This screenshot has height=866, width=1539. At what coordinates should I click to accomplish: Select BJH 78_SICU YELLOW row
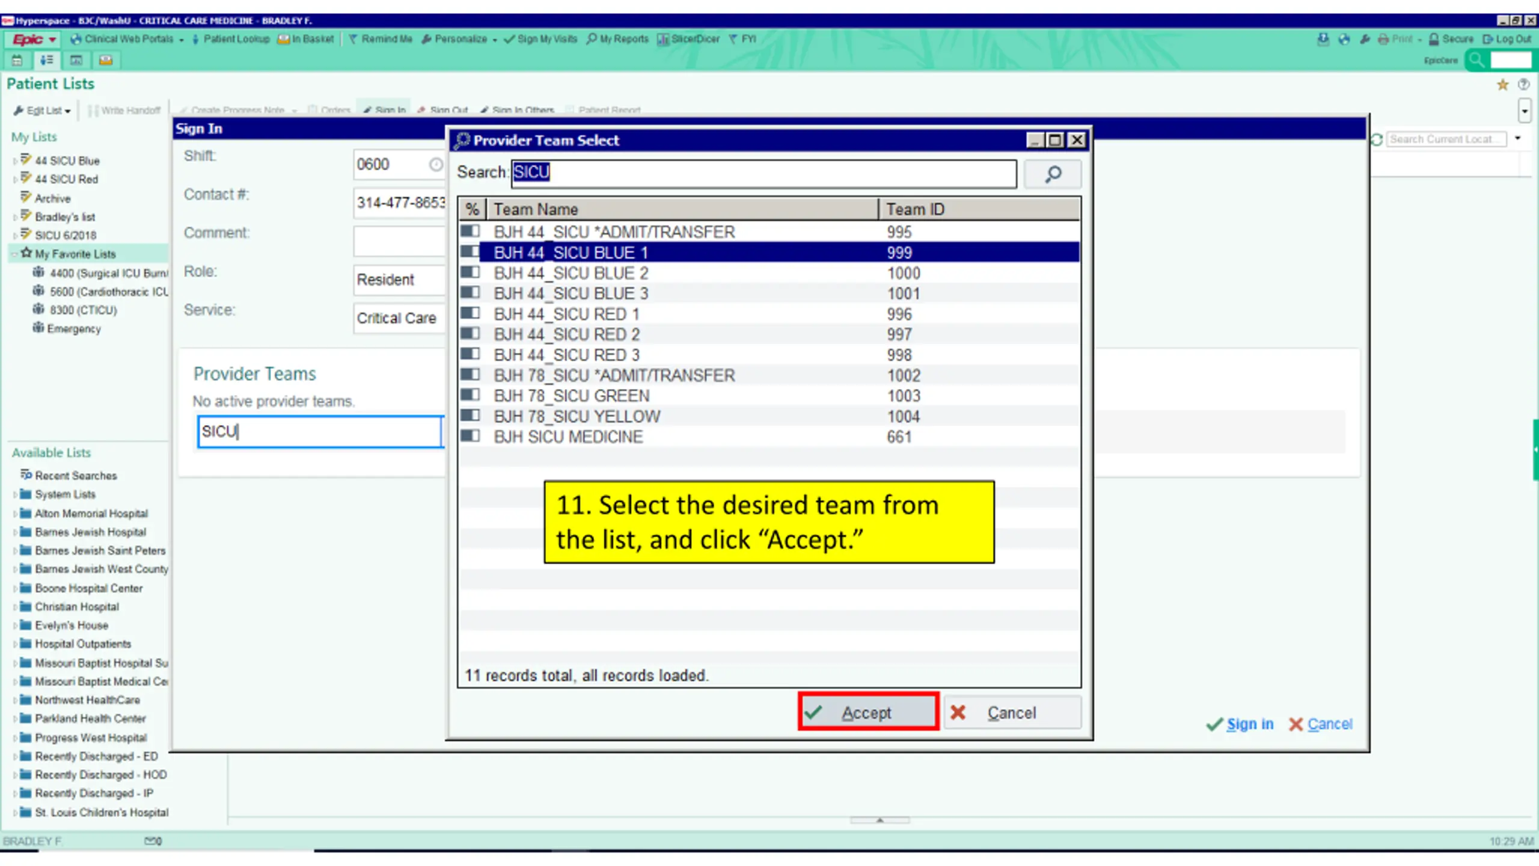tap(769, 416)
